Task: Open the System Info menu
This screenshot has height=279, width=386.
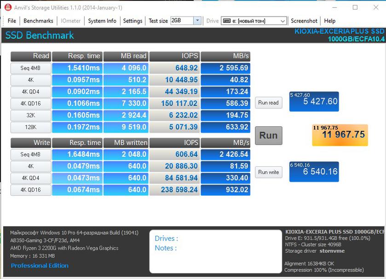Action: (x=102, y=21)
